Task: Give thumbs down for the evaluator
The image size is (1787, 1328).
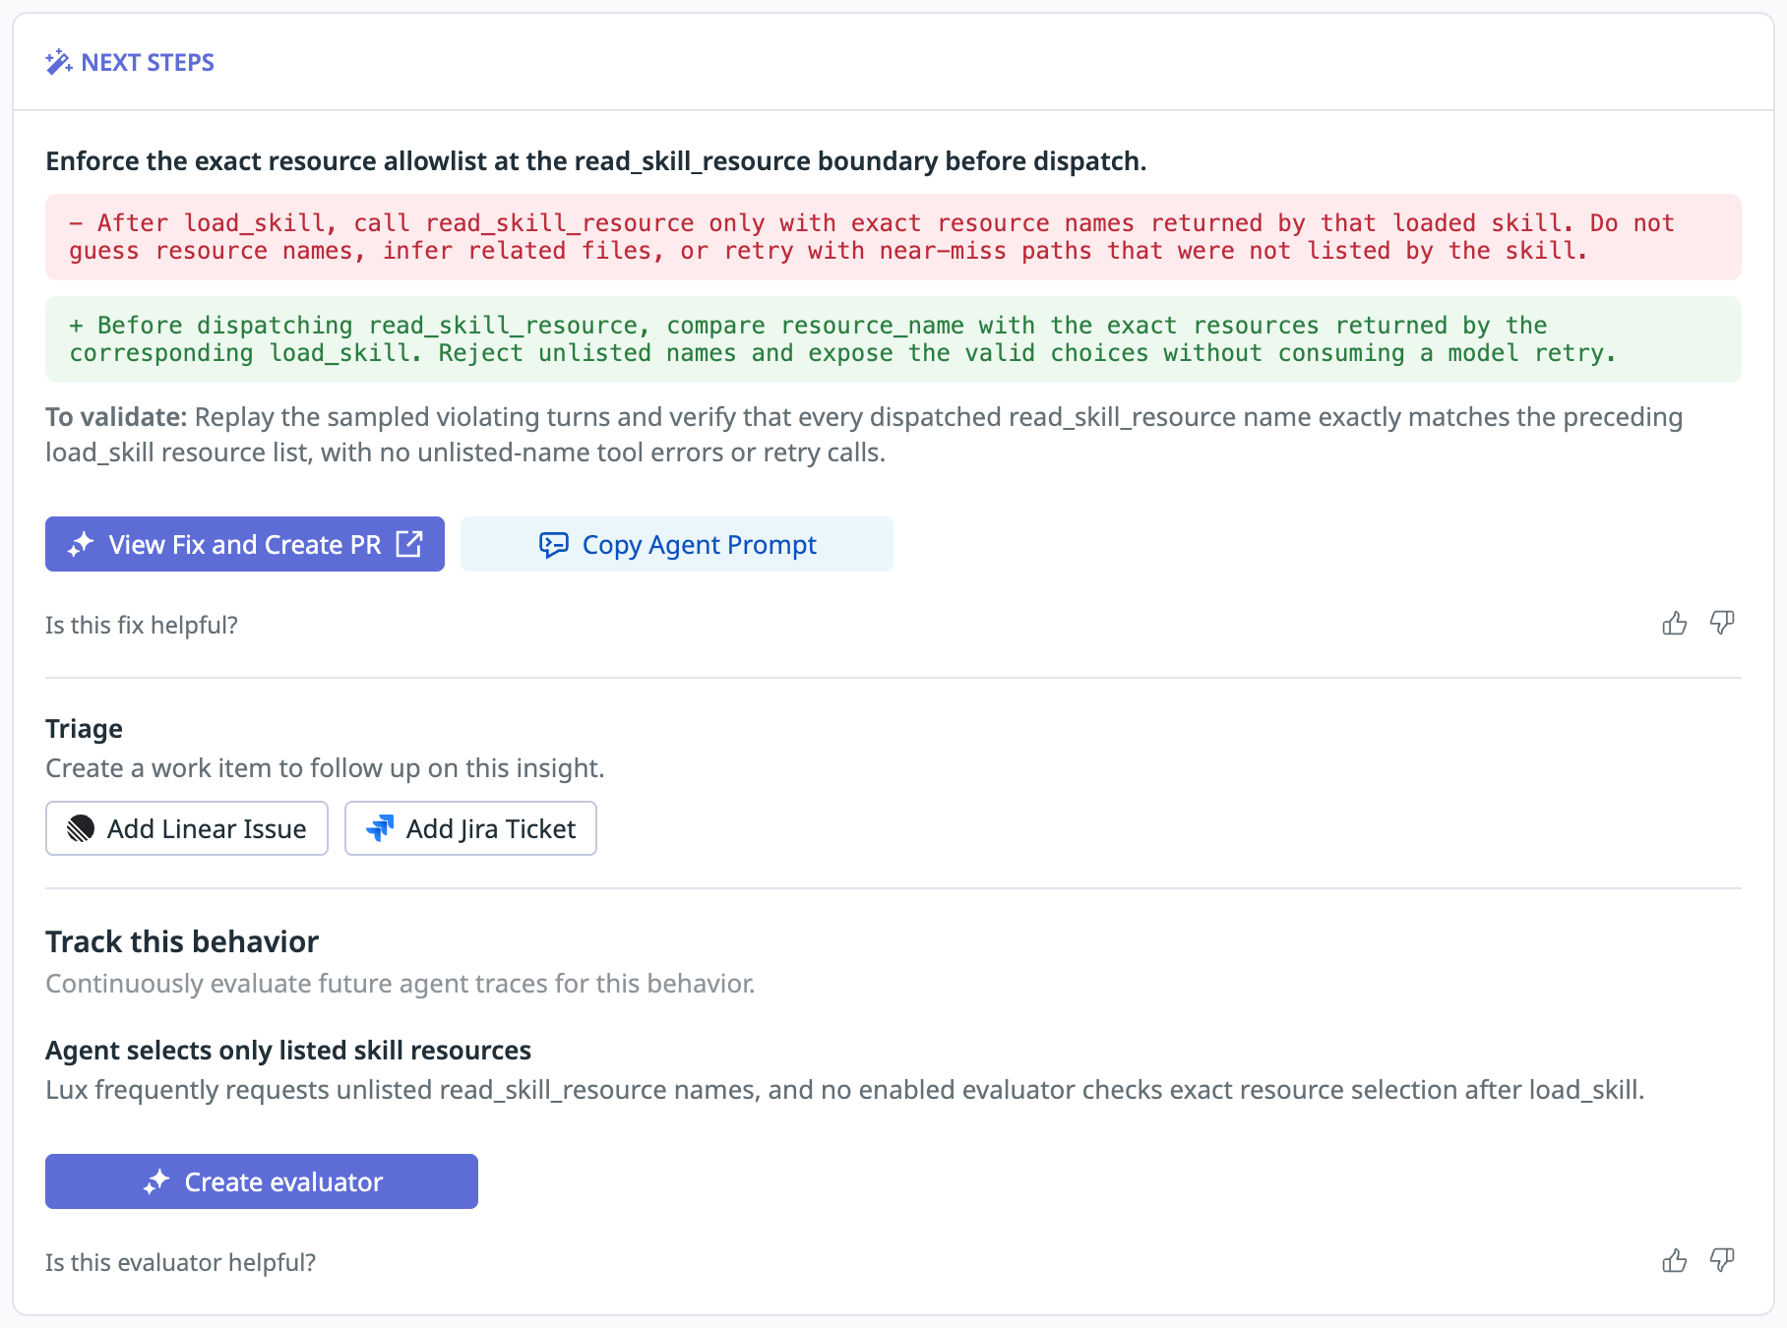Action: (x=1721, y=1261)
